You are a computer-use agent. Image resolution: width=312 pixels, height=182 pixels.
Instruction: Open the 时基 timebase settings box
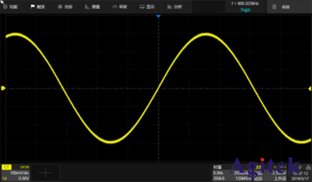point(232,173)
